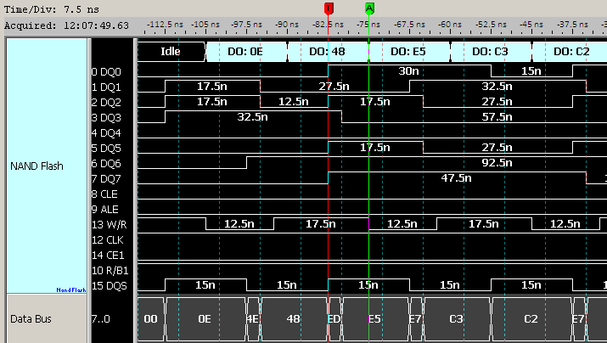Click the 32.5n pulse on DQ3
Screen dimensions: 607x343
(252, 117)
